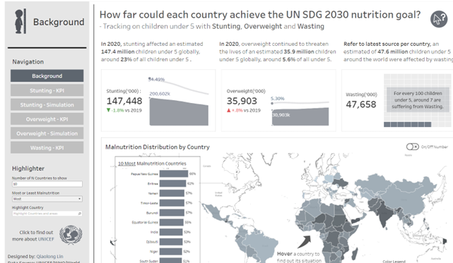Viewport: 453px width, 263px height.
Task: Open the Highlight Country search box
Action: pyautogui.click(x=47, y=214)
